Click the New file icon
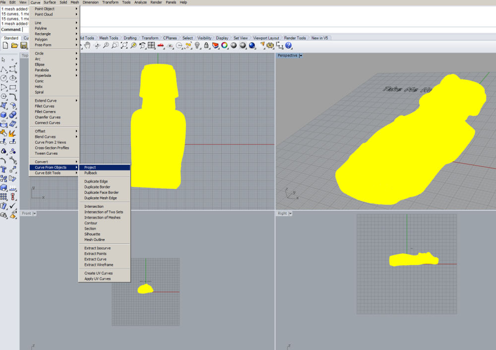 pos(5,46)
